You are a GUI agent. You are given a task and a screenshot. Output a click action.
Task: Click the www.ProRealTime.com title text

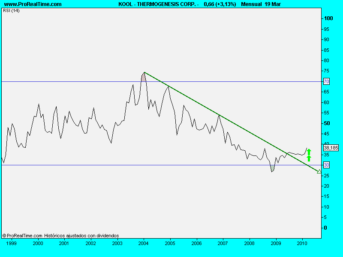pos(33,4)
